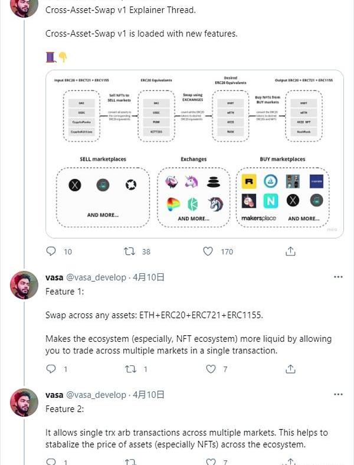Click vasa avatar on the top tweet
This screenshot has height=465, width=354.
pos(24,6)
